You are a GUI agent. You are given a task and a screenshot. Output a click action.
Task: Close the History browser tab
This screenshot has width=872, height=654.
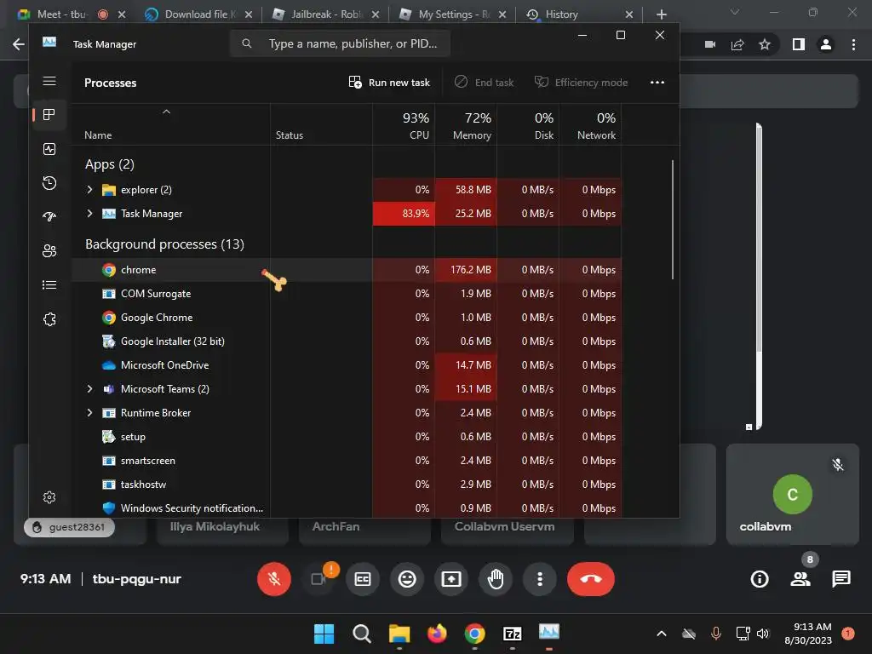629,14
